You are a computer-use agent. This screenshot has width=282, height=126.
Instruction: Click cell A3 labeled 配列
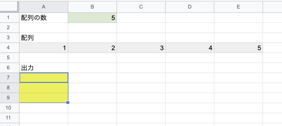[44, 38]
